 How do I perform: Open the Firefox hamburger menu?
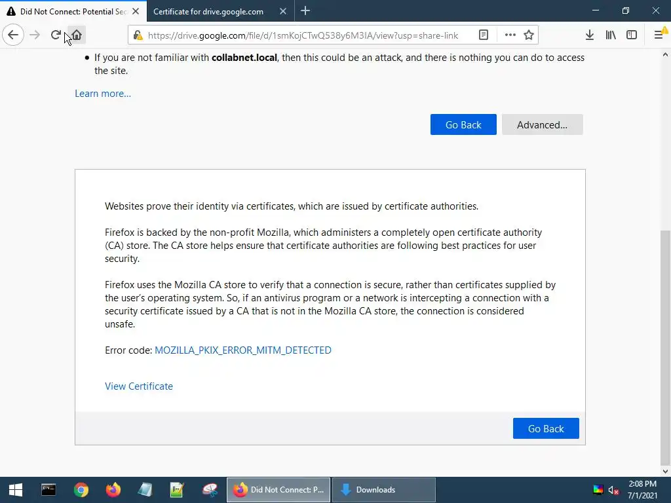coord(659,35)
